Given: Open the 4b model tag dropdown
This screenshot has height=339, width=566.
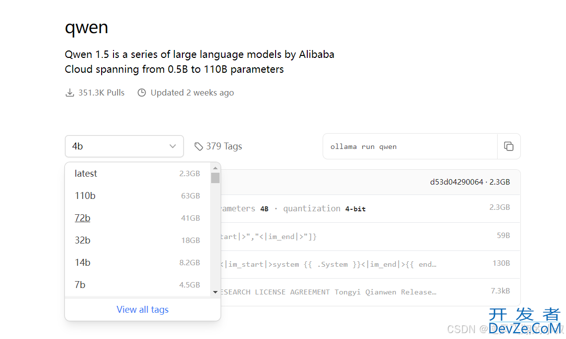Looking at the screenshot, I should [124, 146].
